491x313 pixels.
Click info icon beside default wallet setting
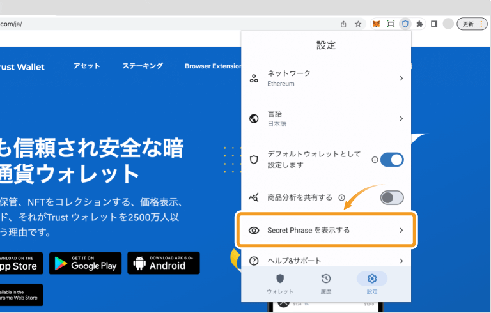[375, 160]
